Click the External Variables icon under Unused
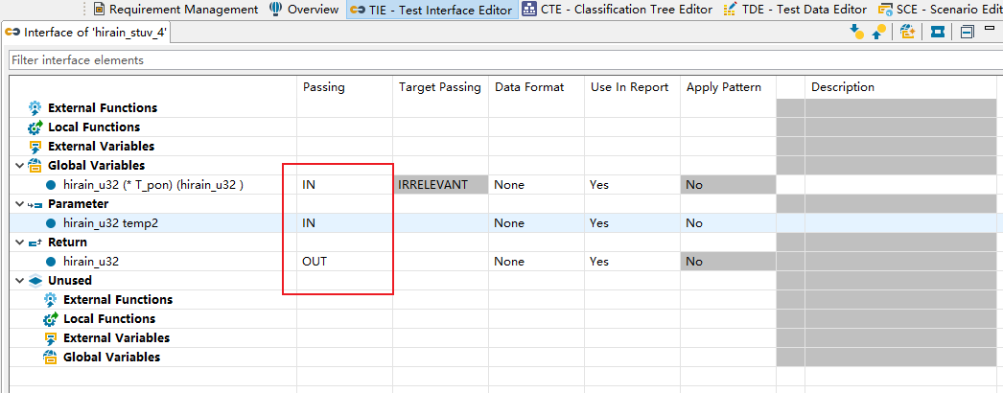 (50, 338)
